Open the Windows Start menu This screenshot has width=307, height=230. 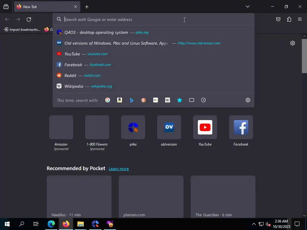7,224
